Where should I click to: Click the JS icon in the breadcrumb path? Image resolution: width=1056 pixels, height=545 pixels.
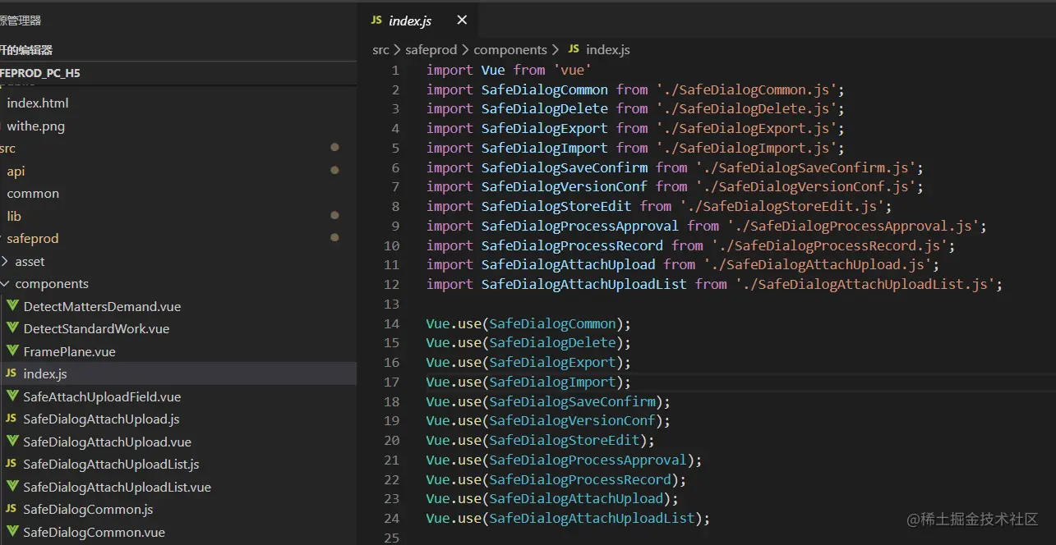pyautogui.click(x=574, y=50)
